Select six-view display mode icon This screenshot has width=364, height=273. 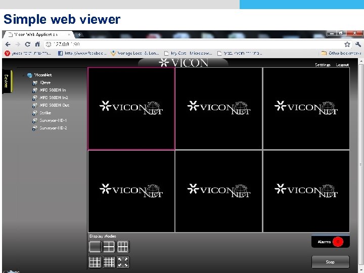pyautogui.click(x=122, y=247)
